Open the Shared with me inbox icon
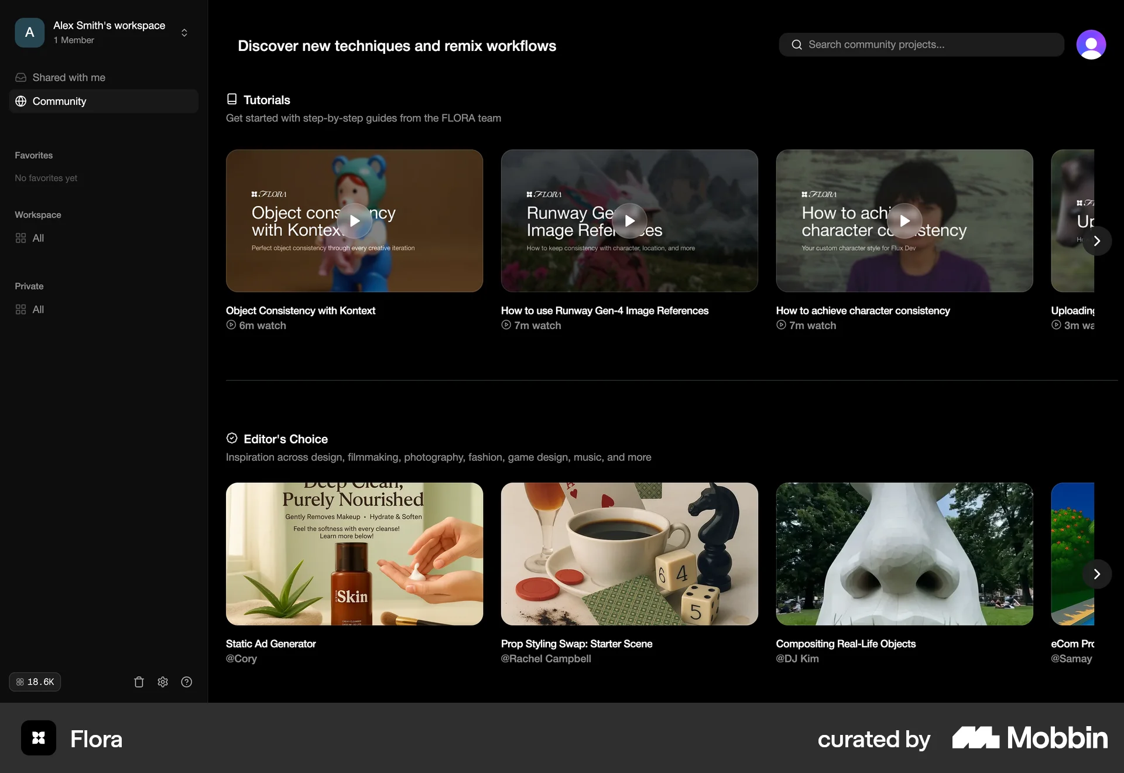Viewport: 1124px width, 773px height. click(20, 77)
